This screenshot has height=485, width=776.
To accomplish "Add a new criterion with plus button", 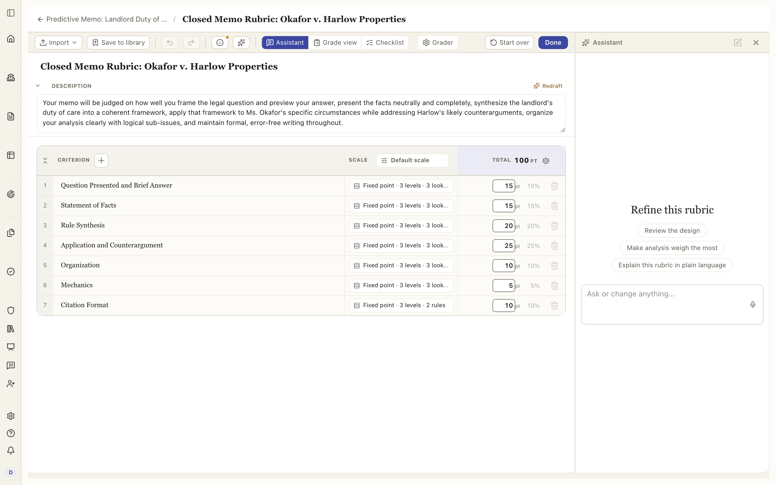I will coord(101,160).
